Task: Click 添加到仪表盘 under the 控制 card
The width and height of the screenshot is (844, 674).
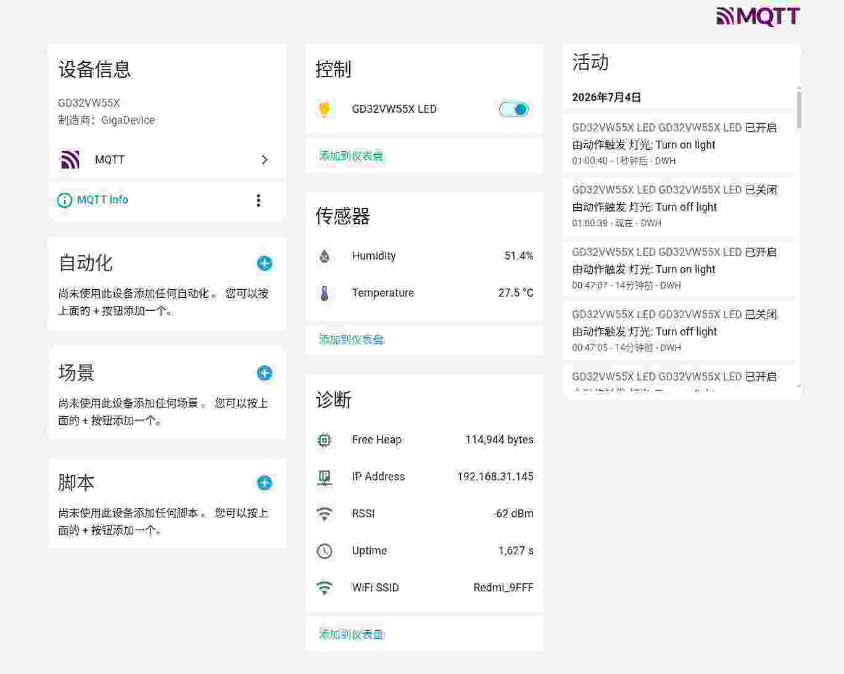Action: pos(351,156)
